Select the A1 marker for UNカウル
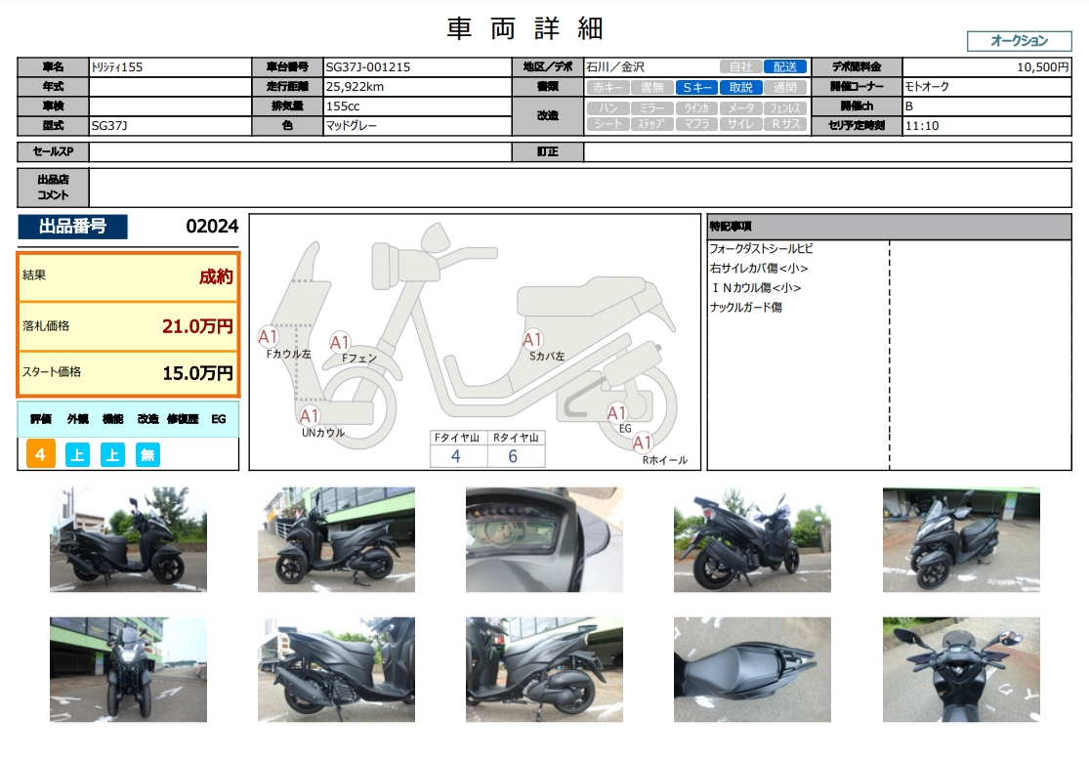This screenshot has height=761, width=1089. (310, 415)
